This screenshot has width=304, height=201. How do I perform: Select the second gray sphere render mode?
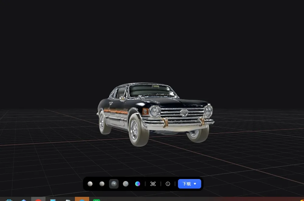pyautogui.click(x=102, y=184)
